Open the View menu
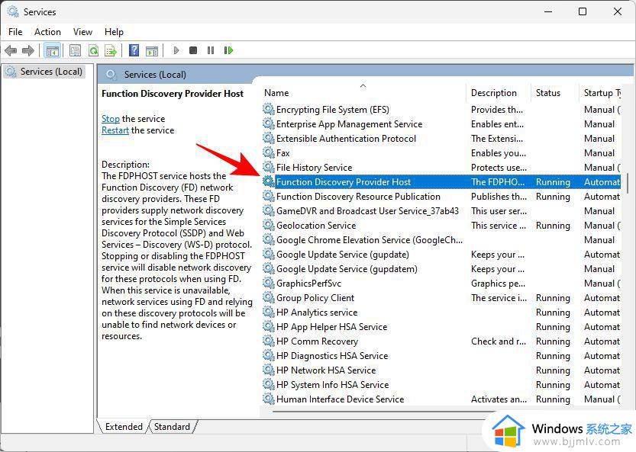636x452 pixels. (x=82, y=31)
